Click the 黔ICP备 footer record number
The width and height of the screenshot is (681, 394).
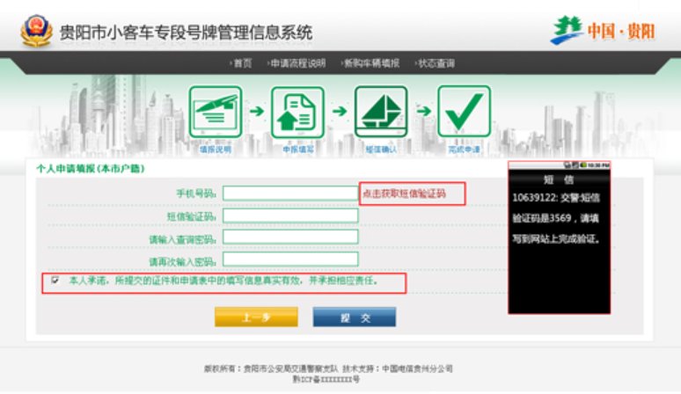tap(326, 380)
